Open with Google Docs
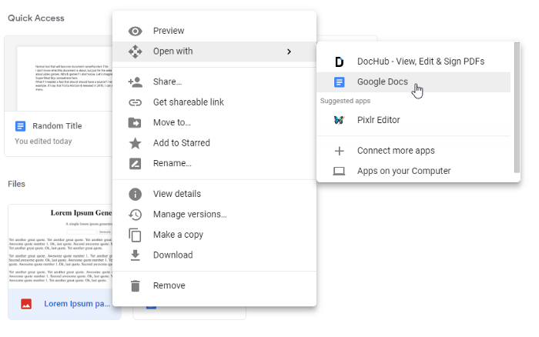The height and width of the screenshot is (337, 539). pos(413,82)
